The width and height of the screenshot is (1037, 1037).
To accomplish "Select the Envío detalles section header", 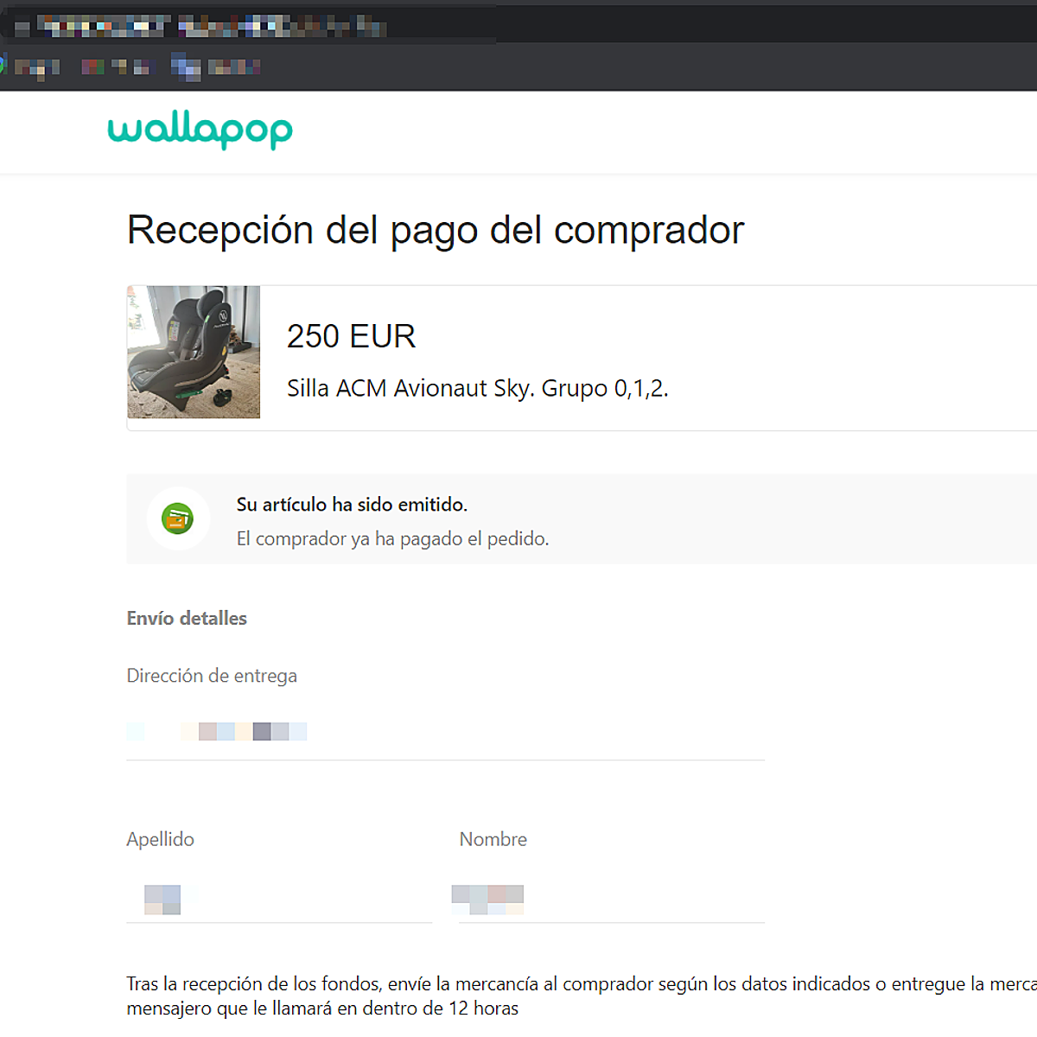I will pyautogui.click(x=187, y=618).
